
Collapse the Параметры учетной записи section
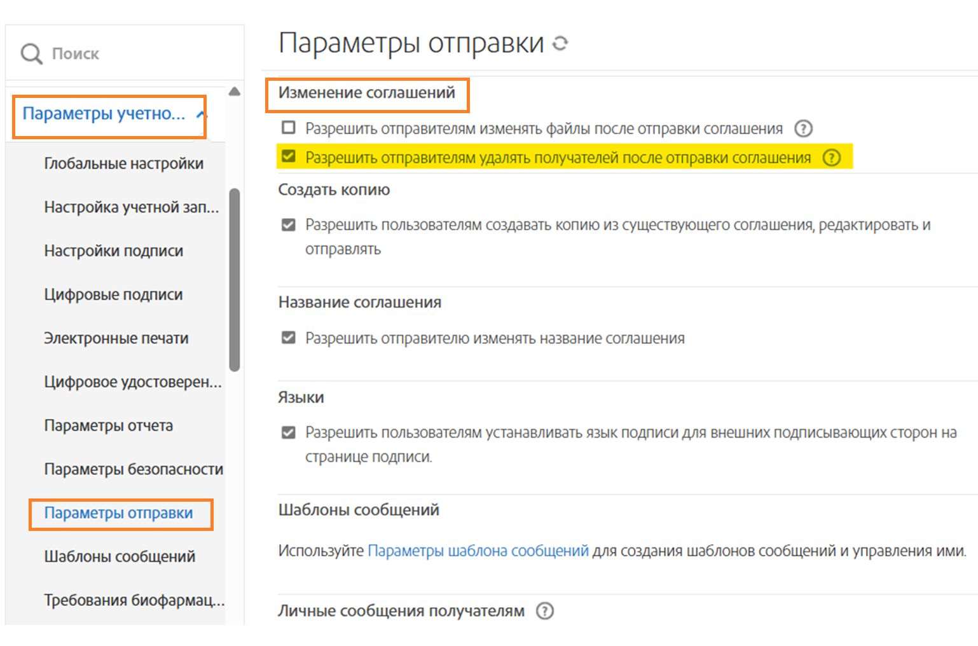tap(201, 114)
